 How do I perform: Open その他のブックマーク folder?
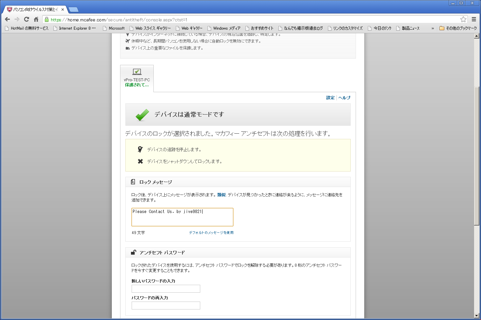click(458, 28)
